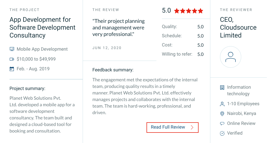Select the review quote about project planning

tap(119, 28)
